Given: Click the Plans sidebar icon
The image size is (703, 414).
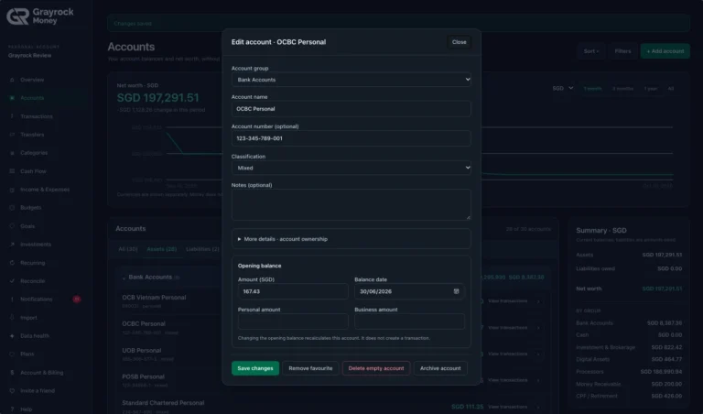Looking at the screenshot, I should (x=12, y=354).
